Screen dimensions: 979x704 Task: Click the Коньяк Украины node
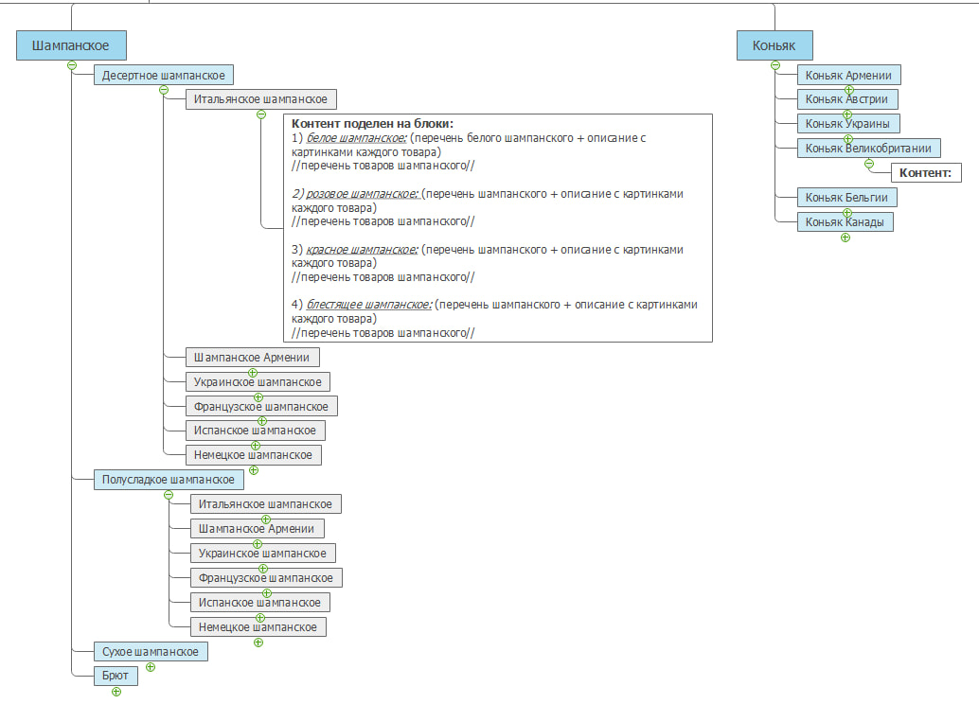click(x=848, y=124)
